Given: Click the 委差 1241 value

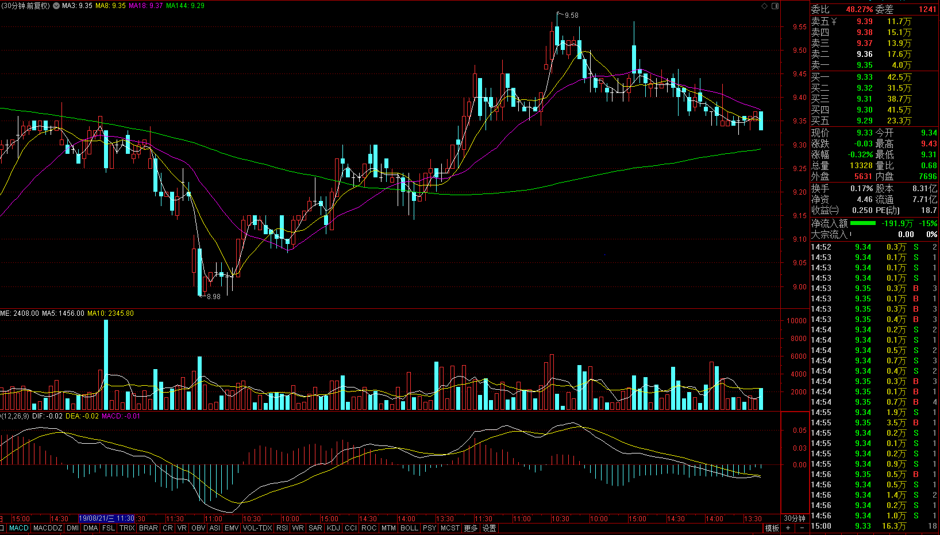Looking at the screenshot, I should tap(927, 9).
